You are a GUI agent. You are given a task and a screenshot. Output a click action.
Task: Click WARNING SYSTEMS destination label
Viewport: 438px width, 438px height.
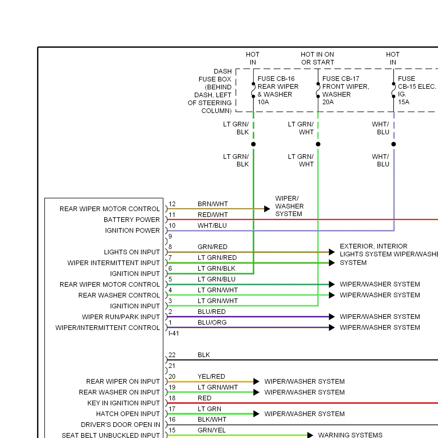pyautogui.click(x=350, y=435)
